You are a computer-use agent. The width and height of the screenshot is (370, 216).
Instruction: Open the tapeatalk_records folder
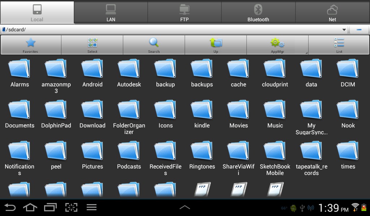click(311, 158)
